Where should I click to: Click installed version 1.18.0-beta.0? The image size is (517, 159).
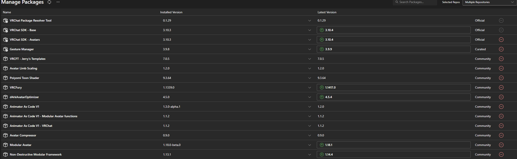click(x=172, y=145)
